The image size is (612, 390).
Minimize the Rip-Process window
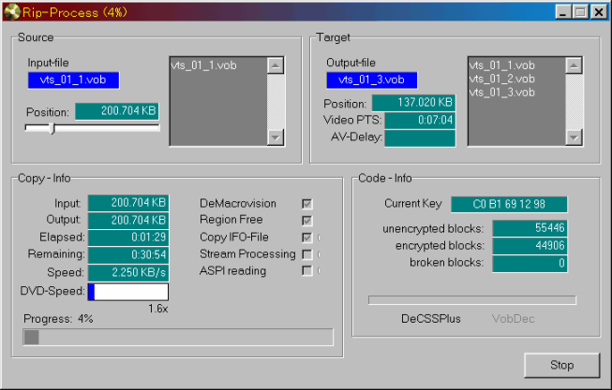click(562, 12)
